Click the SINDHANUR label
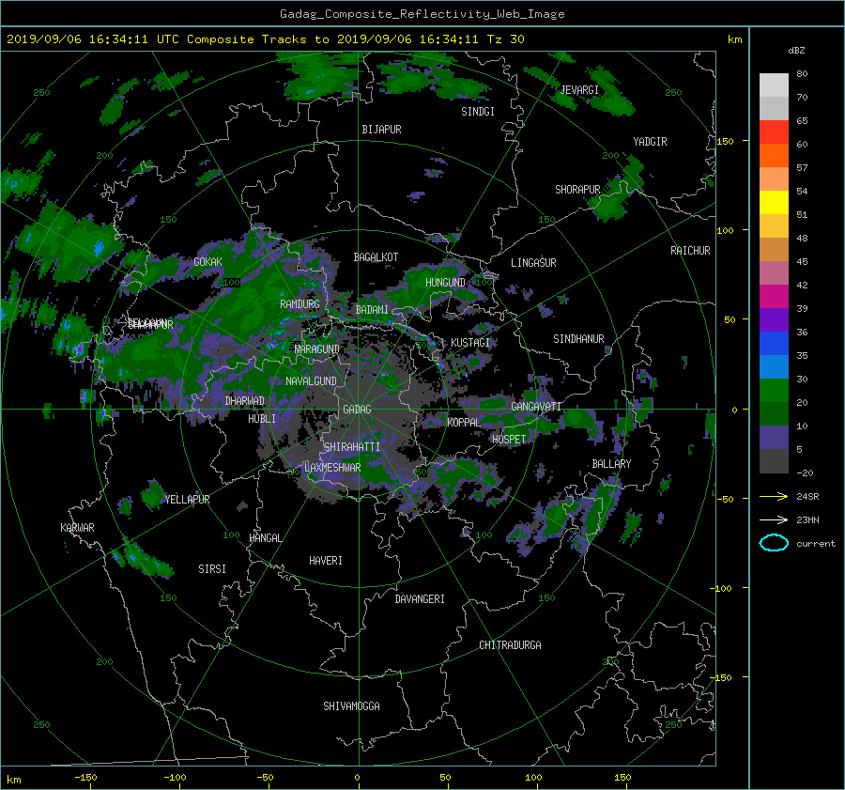 pos(578,339)
